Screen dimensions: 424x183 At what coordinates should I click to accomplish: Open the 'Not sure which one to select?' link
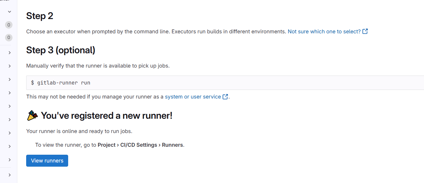click(324, 31)
